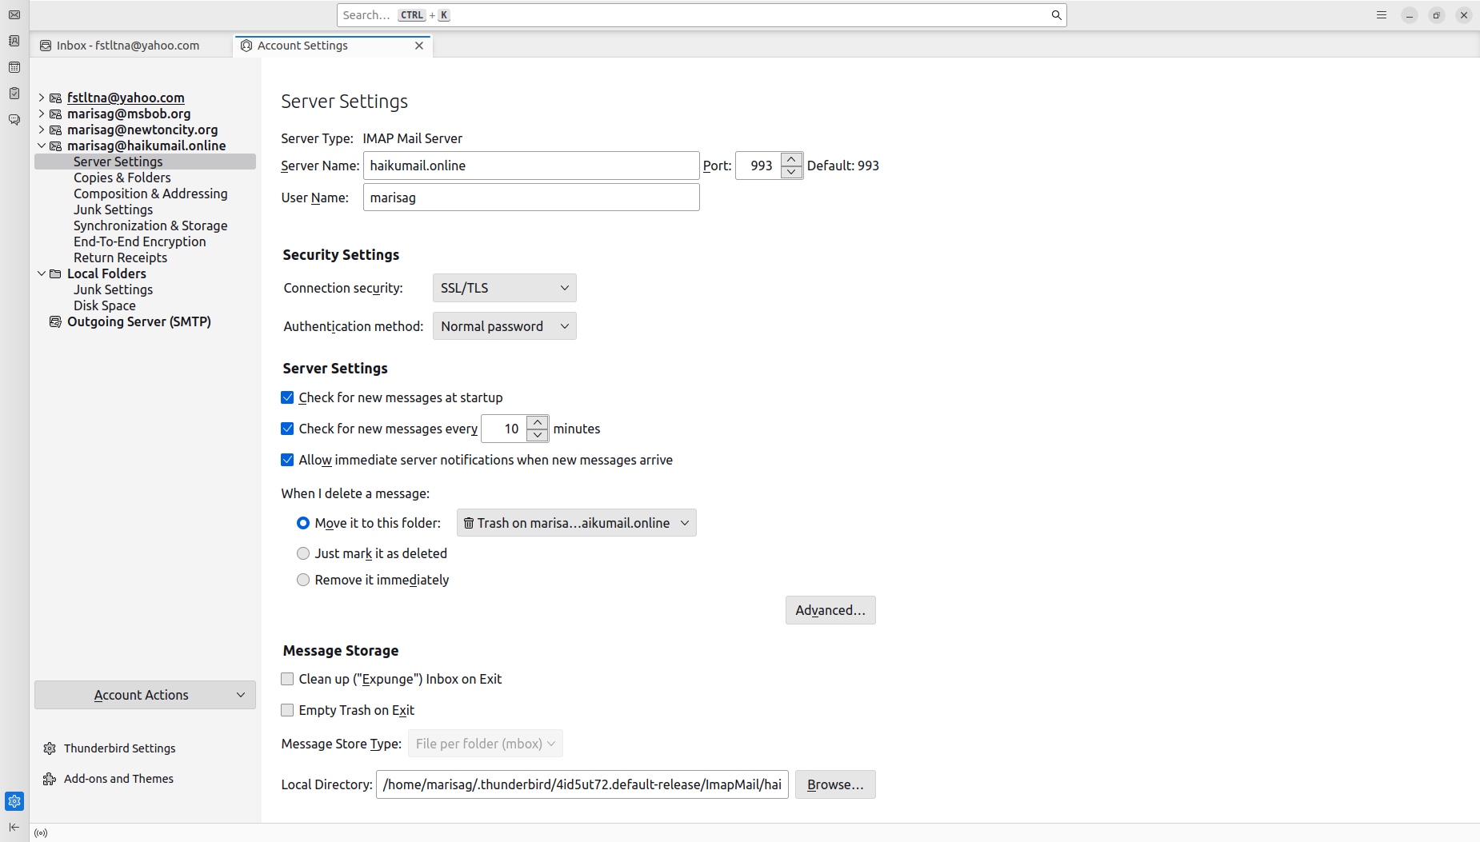The height and width of the screenshot is (842, 1480).
Task: Click the Browse… button
Action: pyautogui.click(x=834, y=784)
